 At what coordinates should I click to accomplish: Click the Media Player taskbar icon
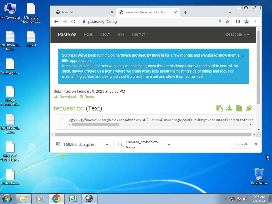click(x=40, y=199)
